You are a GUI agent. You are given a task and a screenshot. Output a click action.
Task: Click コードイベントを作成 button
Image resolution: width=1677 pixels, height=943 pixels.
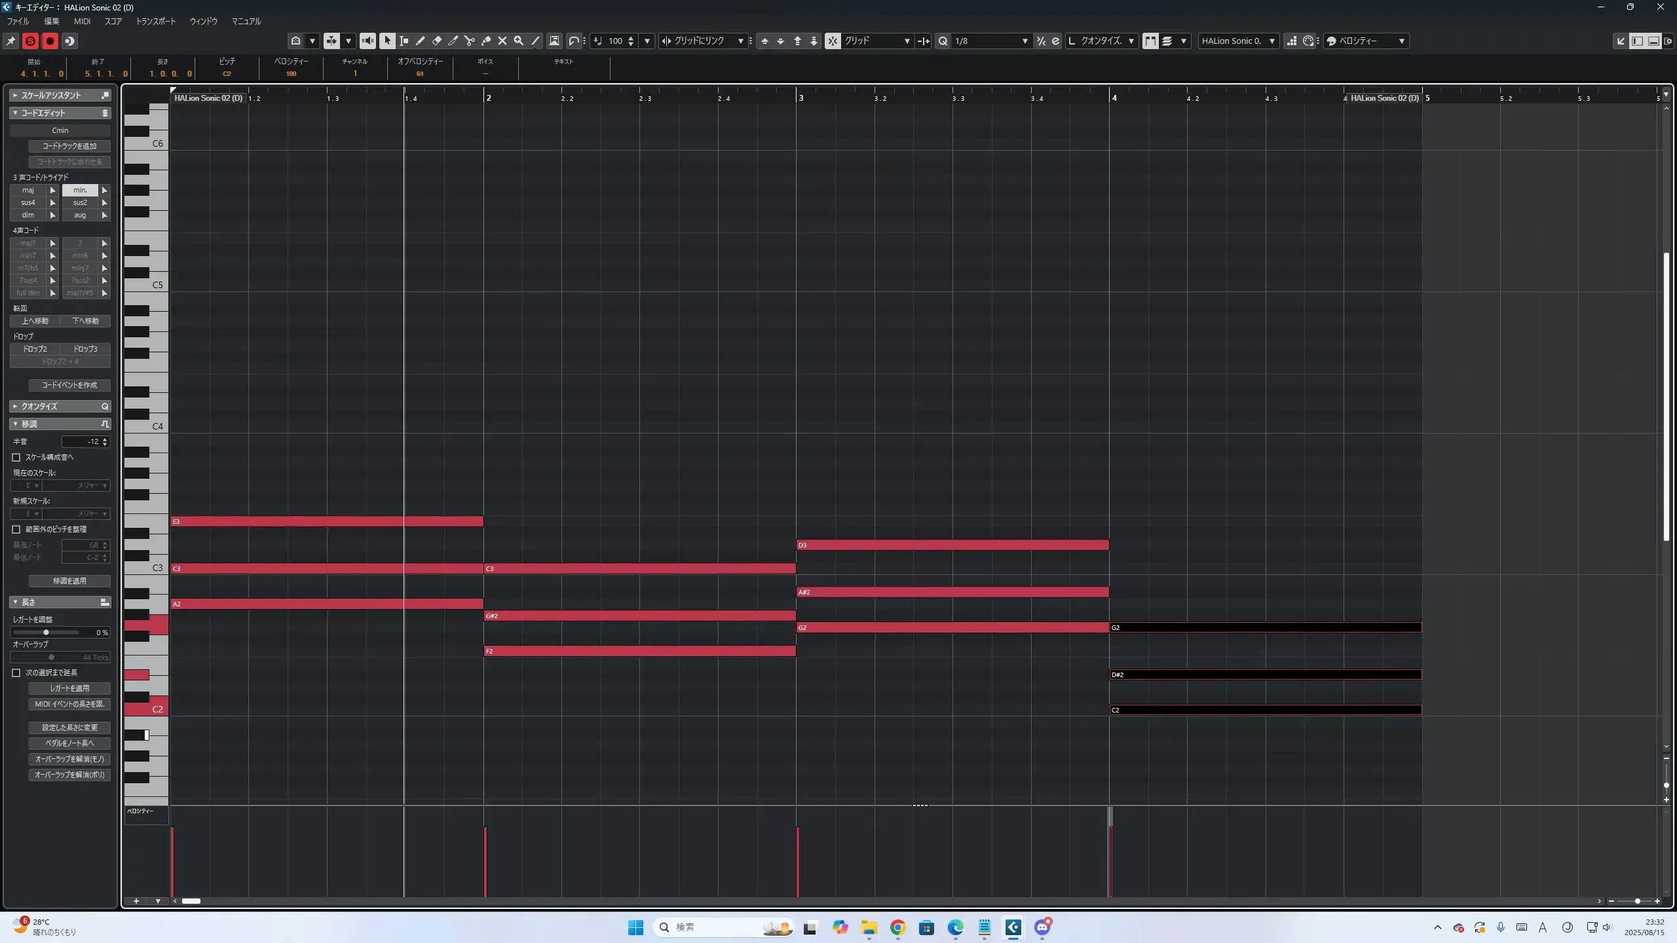69,385
